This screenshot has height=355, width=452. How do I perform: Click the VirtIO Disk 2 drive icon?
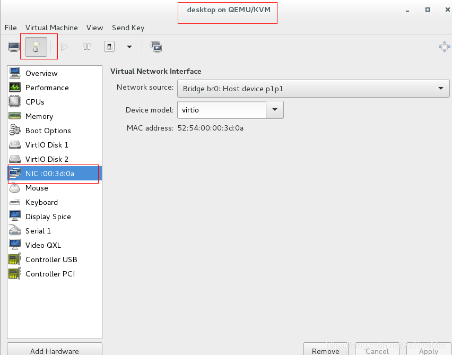[15, 159]
